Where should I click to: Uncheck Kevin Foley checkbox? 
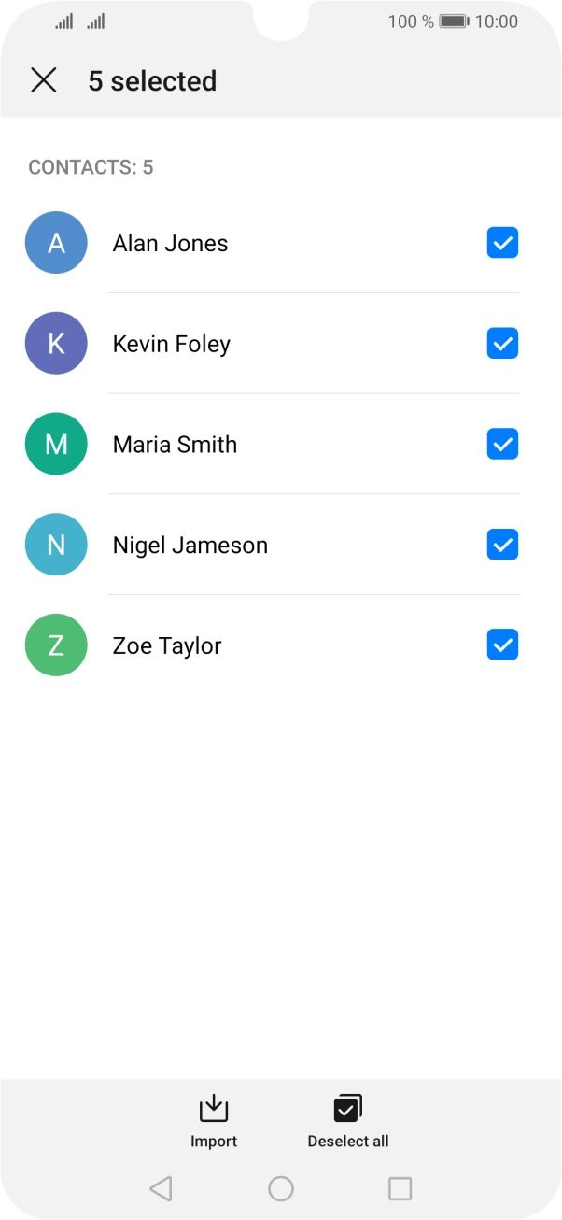tap(502, 344)
